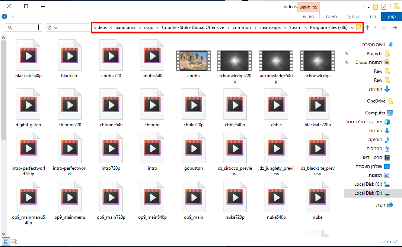Click the navigation arrow at the far right

tap(395, 27)
